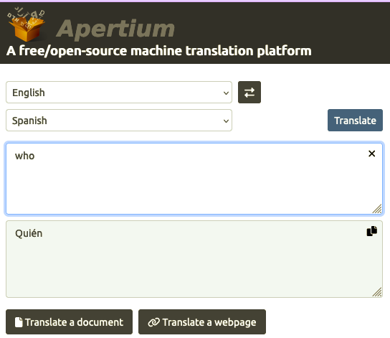This screenshot has width=390, height=338.
Task: Click the output box showing 'Quién'
Action: (x=194, y=259)
